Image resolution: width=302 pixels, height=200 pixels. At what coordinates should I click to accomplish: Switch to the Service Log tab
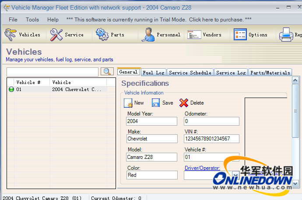(231, 73)
